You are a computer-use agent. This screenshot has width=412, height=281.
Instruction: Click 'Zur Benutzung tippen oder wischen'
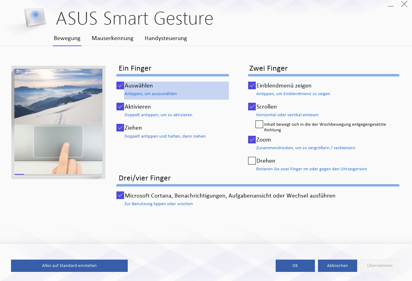click(159, 204)
